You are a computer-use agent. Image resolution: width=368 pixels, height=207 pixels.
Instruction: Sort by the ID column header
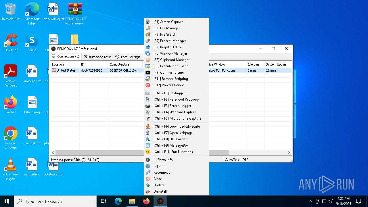93,64
